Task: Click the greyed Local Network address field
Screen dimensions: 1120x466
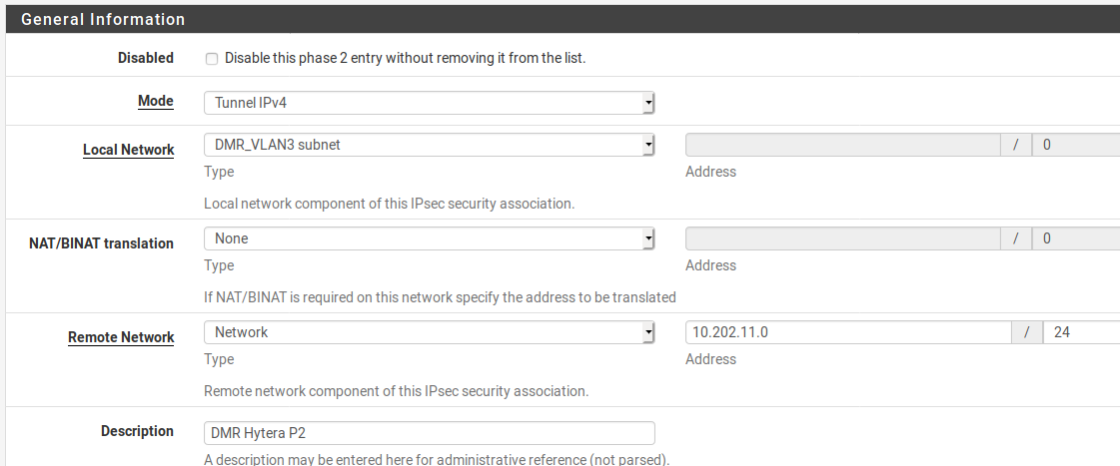Action: (843, 145)
